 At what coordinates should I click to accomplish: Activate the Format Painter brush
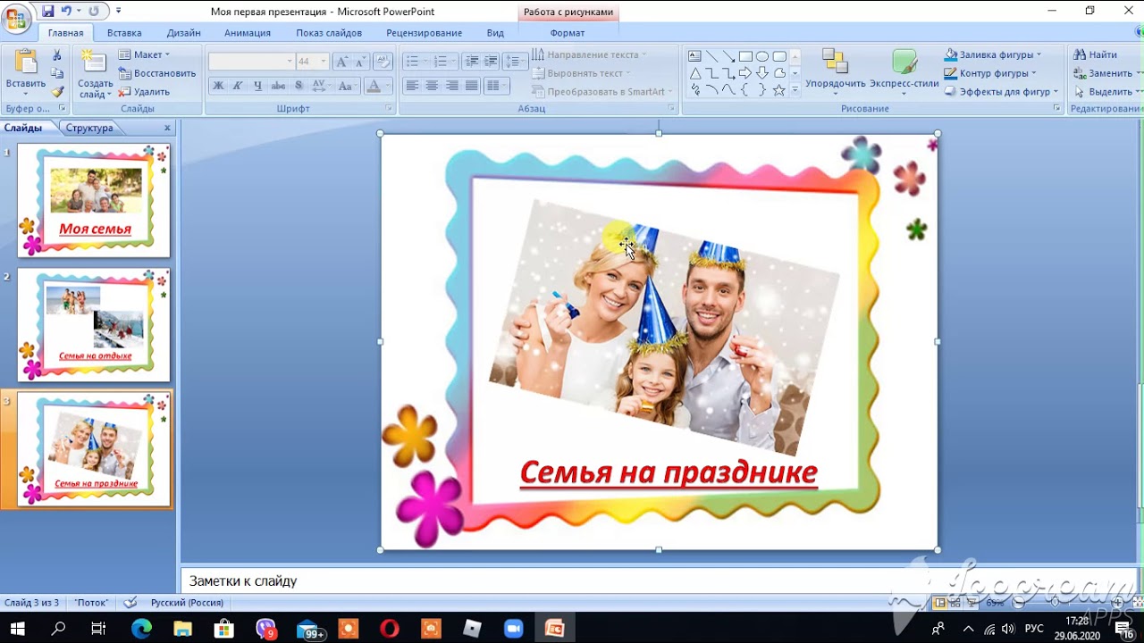click(57, 91)
